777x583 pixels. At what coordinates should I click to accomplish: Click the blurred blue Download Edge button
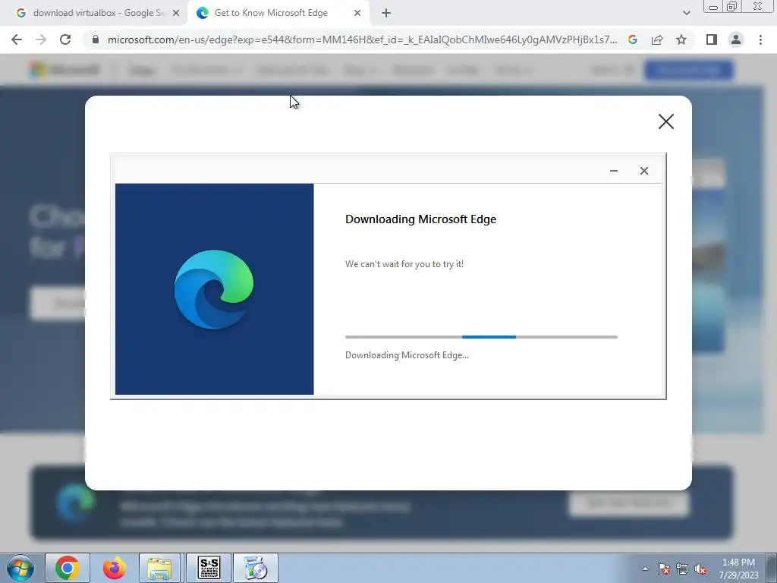pyautogui.click(x=688, y=70)
